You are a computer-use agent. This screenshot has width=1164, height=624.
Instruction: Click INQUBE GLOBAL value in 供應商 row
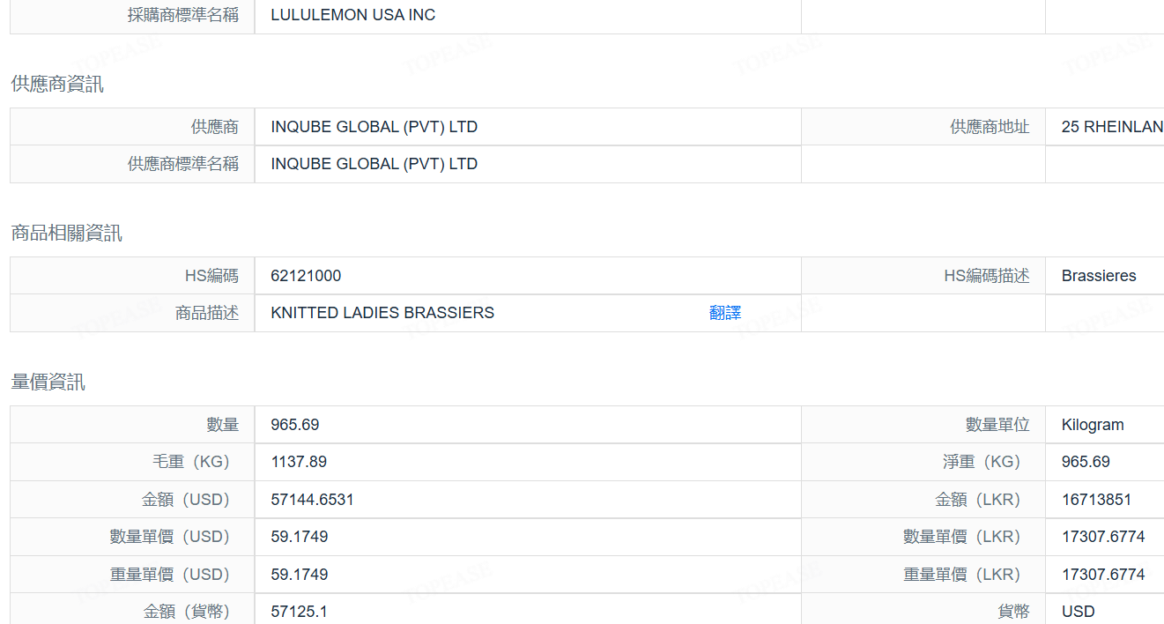click(374, 127)
